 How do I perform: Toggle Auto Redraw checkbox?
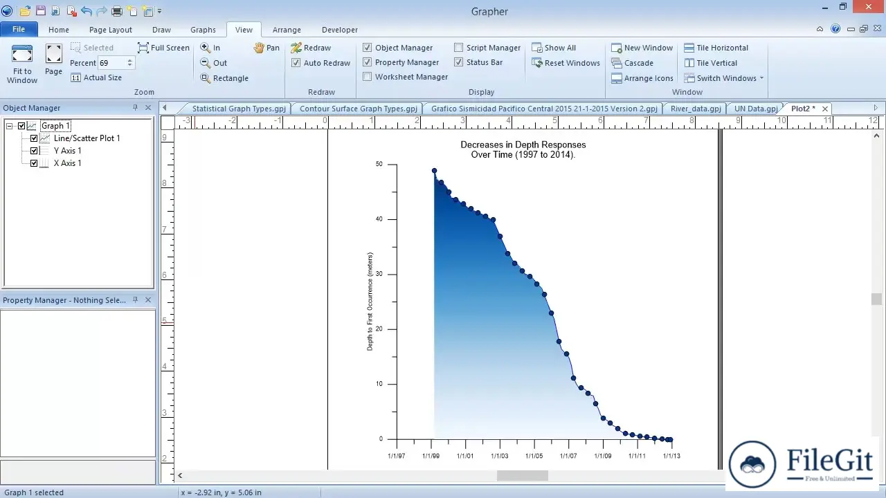click(x=296, y=63)
